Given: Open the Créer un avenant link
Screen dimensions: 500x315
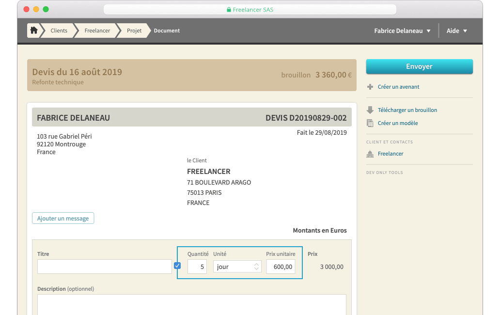Looking at the screenshot, I should click(399, 87).
